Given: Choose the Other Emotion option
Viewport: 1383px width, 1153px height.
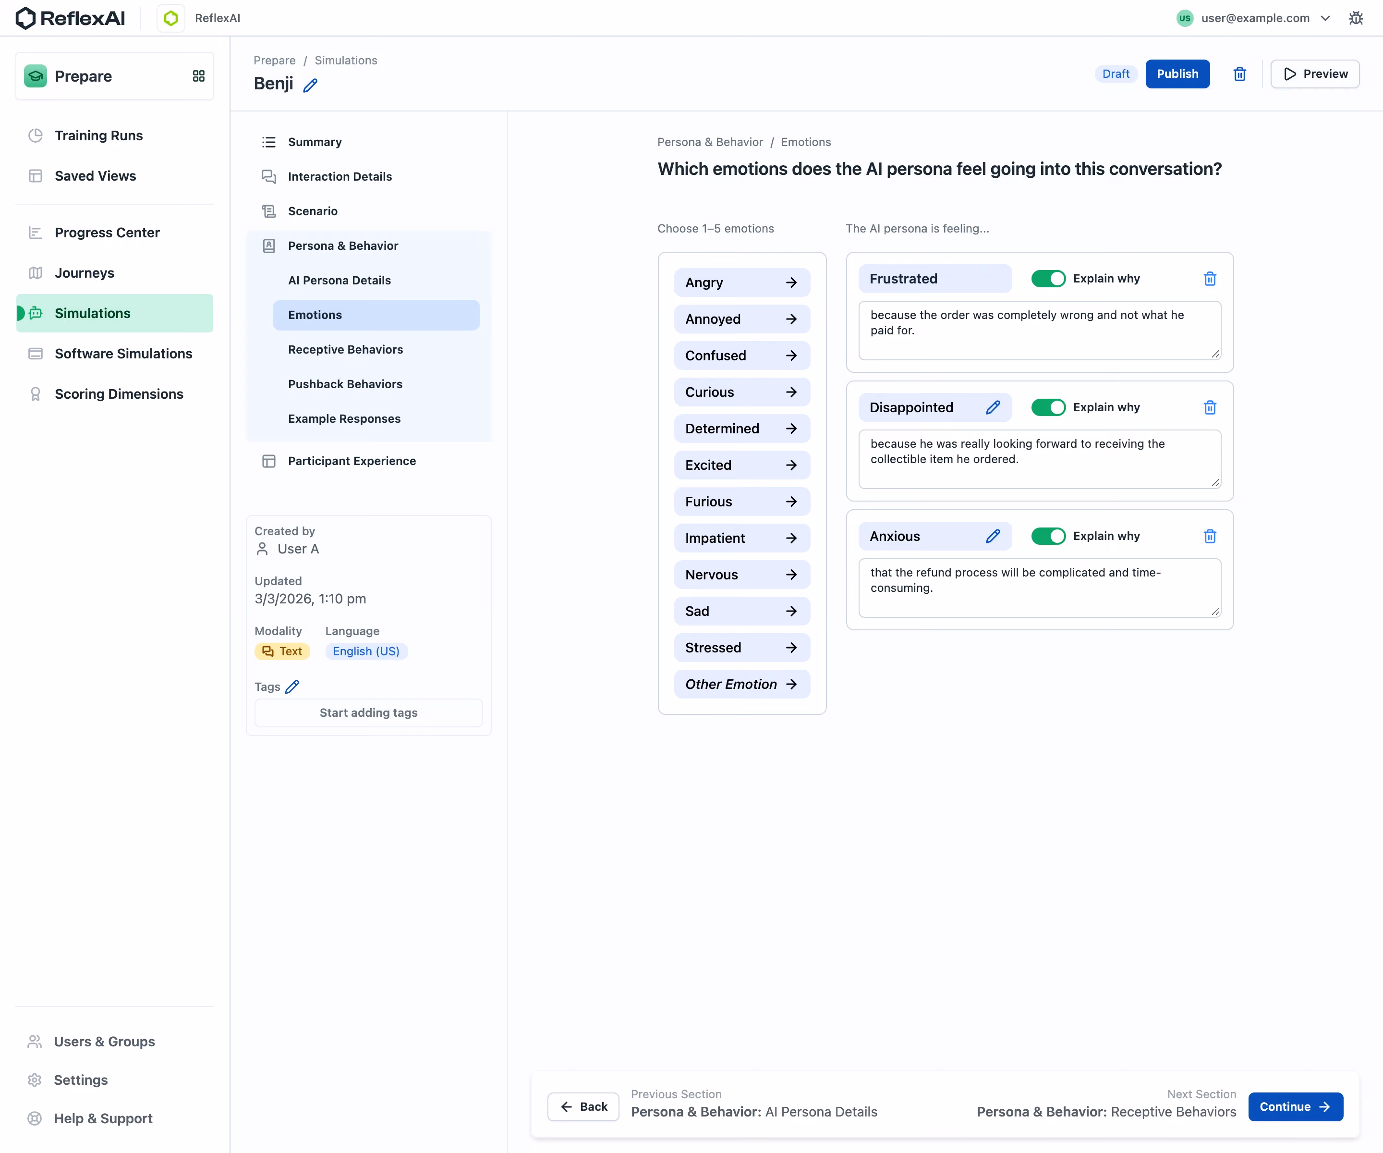Looking at the screenshot, I should coord(741,684).
